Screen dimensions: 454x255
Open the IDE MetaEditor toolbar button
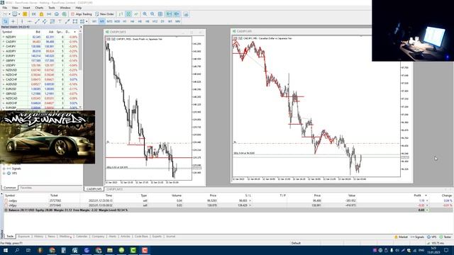(33, 14)
